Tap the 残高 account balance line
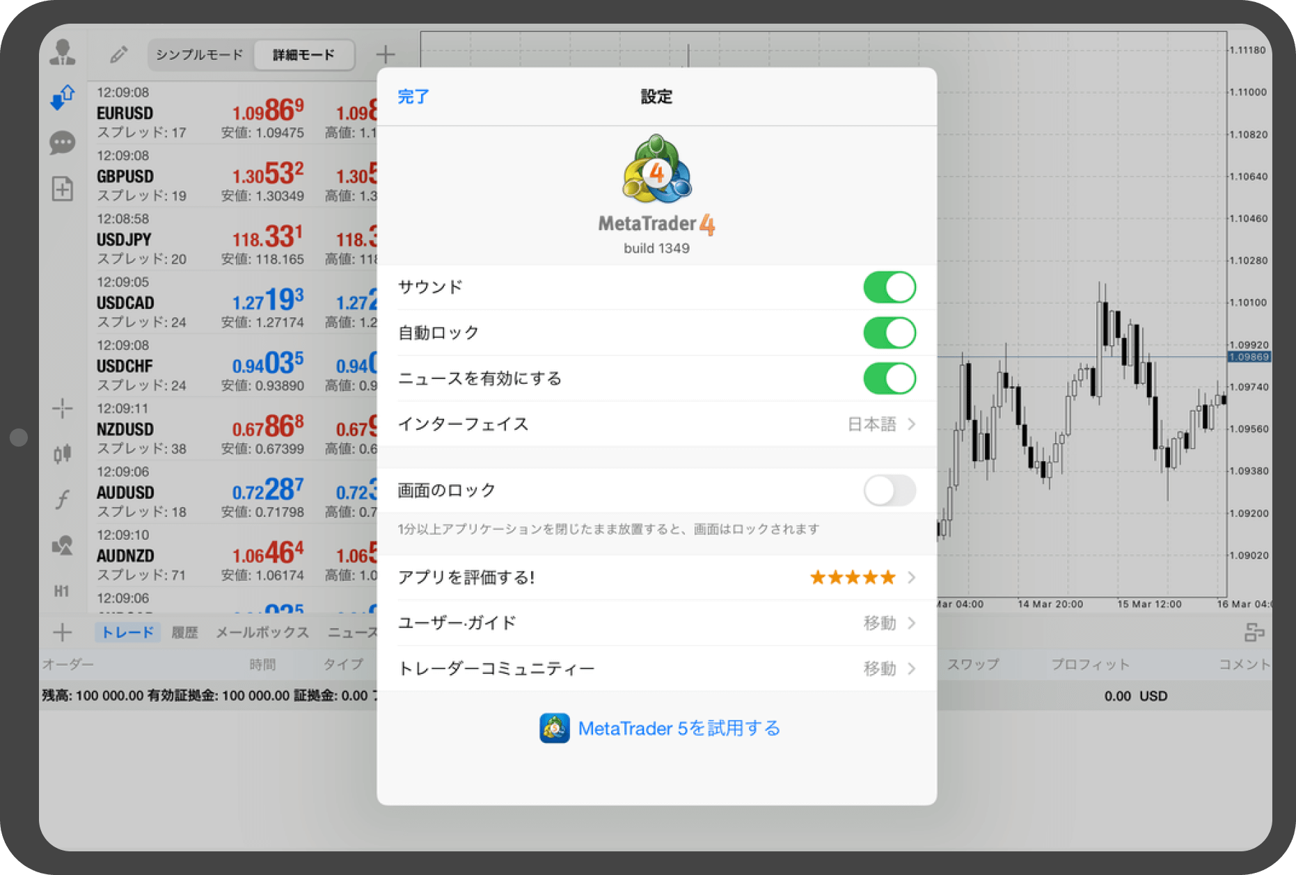The width and height of the screenshot is (1296, 875). coord(209,696)
